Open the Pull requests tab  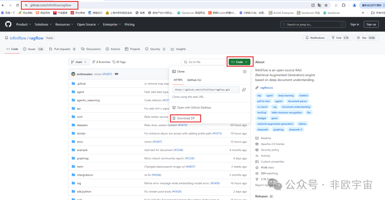62,49
